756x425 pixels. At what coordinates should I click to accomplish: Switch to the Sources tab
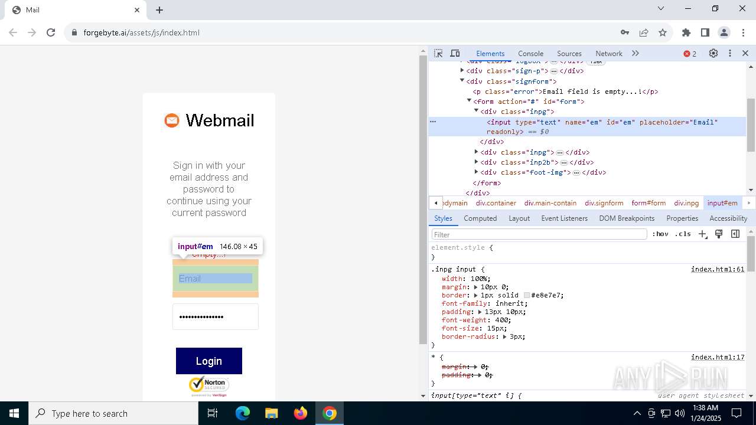pyautogui.click(x=569, y=53)
